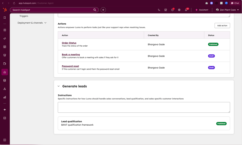Click the Add action button
This screenshot has width=242, height=145.
(x=222, y=26)
